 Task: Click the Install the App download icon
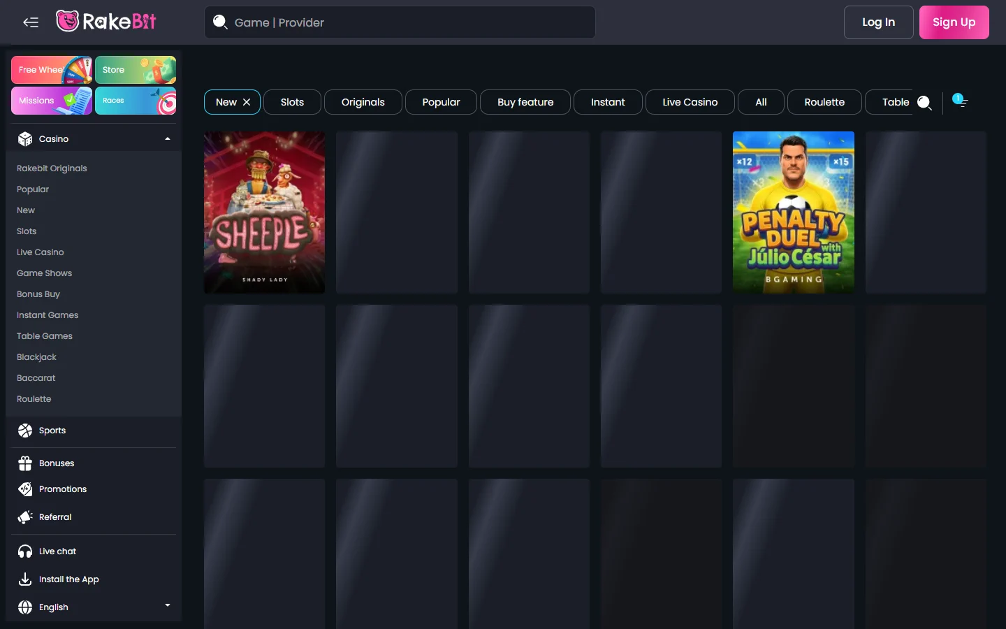coord(25,579)
